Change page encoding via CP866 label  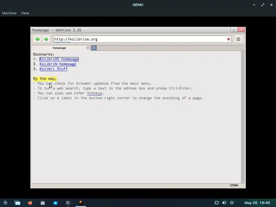click(x=234, y=185)
